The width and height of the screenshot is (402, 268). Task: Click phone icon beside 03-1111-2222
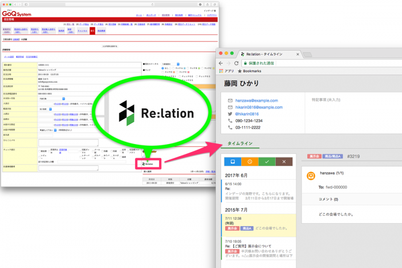[230, 127]
